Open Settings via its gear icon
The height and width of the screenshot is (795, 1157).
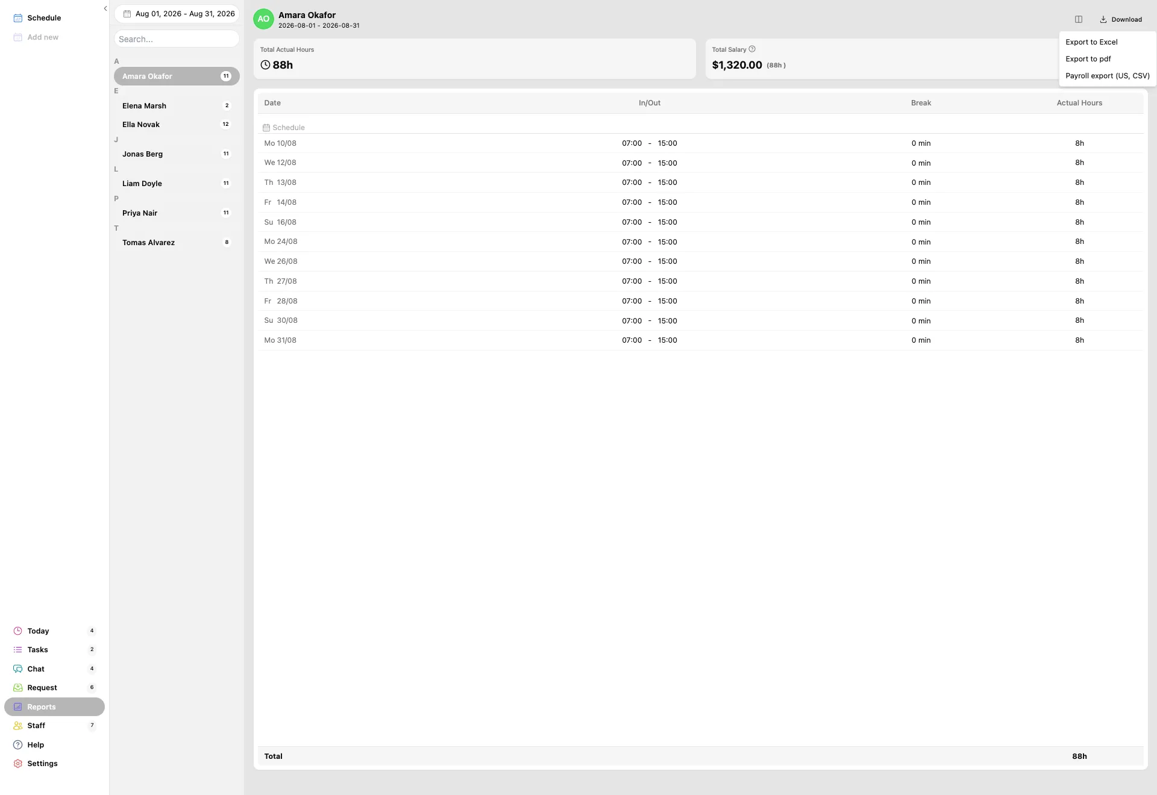tap(18, 764)
